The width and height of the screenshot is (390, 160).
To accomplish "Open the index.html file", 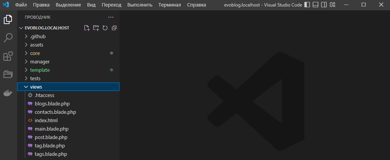I will tap(46, 120).
